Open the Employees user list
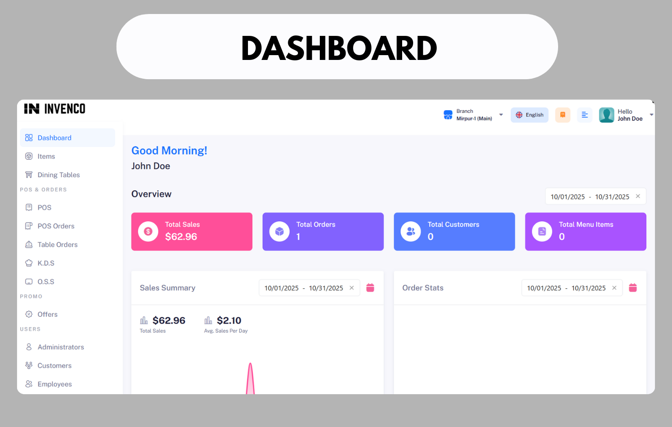This screenshot has height=427, width=672. [54, 384]
